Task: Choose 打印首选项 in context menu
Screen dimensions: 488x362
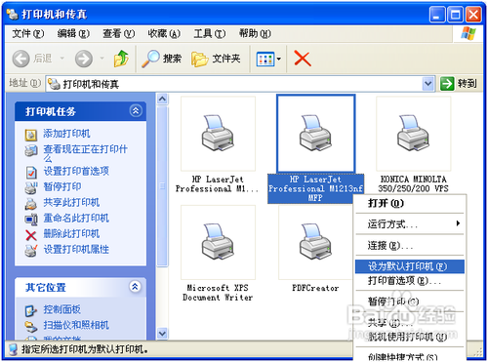Action: (410, 281)
